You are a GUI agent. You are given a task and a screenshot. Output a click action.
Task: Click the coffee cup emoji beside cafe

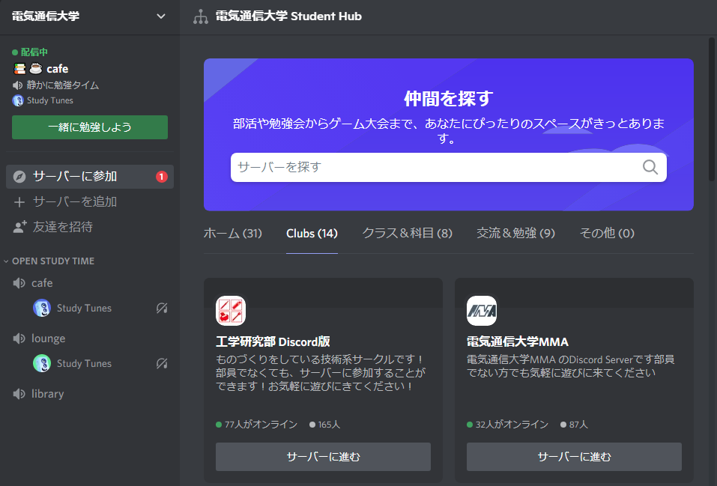36,69
